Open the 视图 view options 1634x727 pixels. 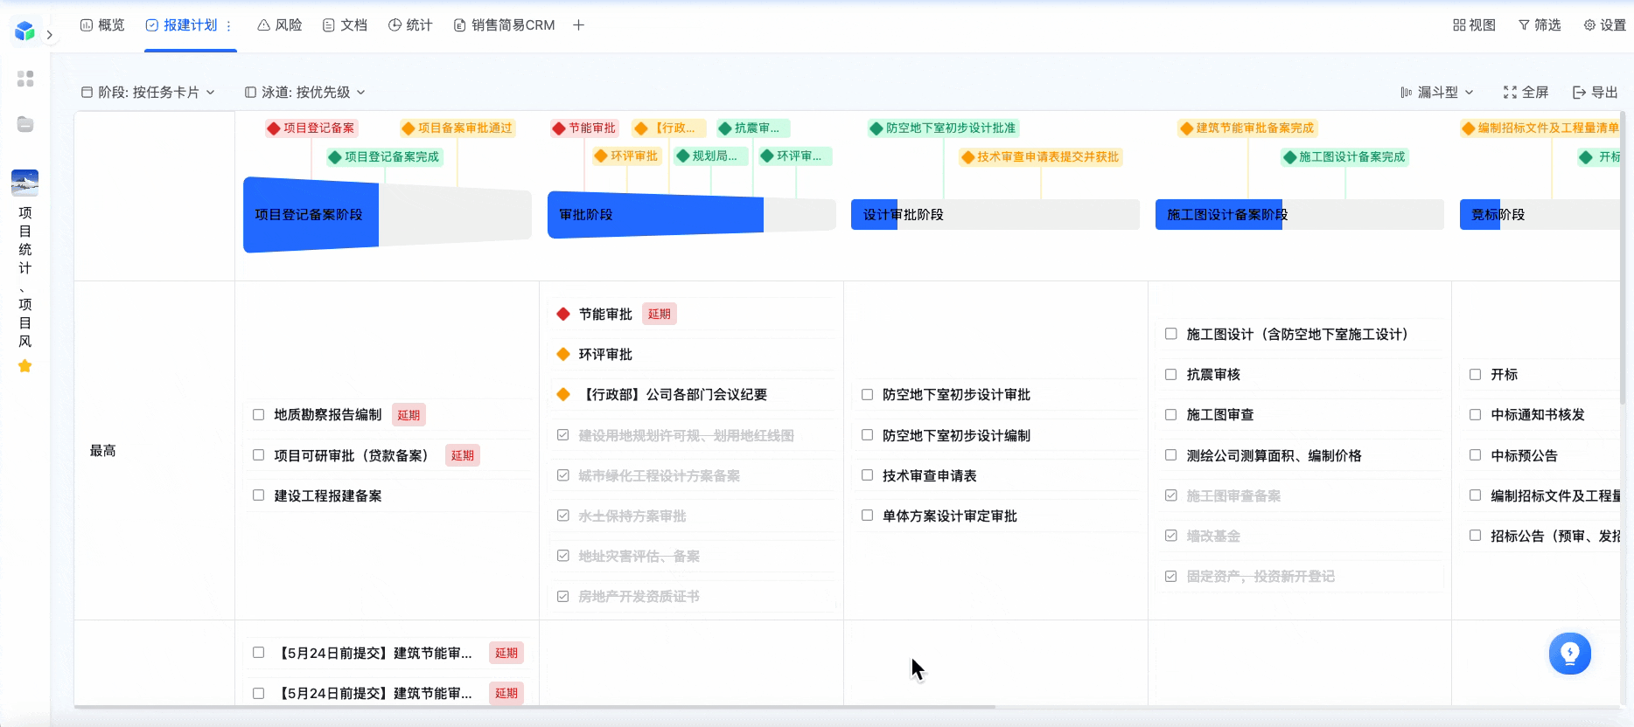click(x=1474, y=25)
